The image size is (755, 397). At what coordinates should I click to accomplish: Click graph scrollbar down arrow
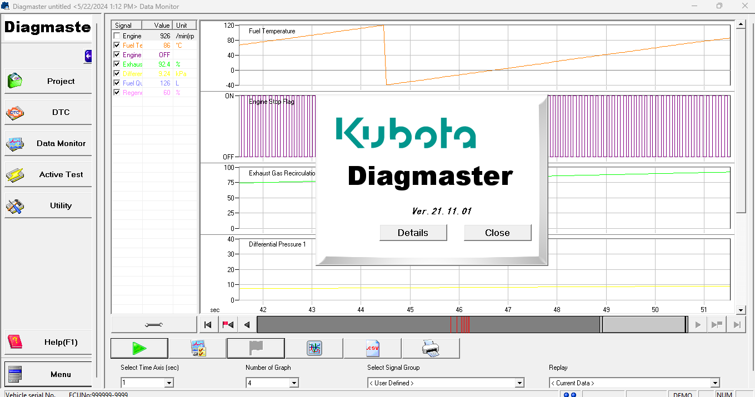741,310
